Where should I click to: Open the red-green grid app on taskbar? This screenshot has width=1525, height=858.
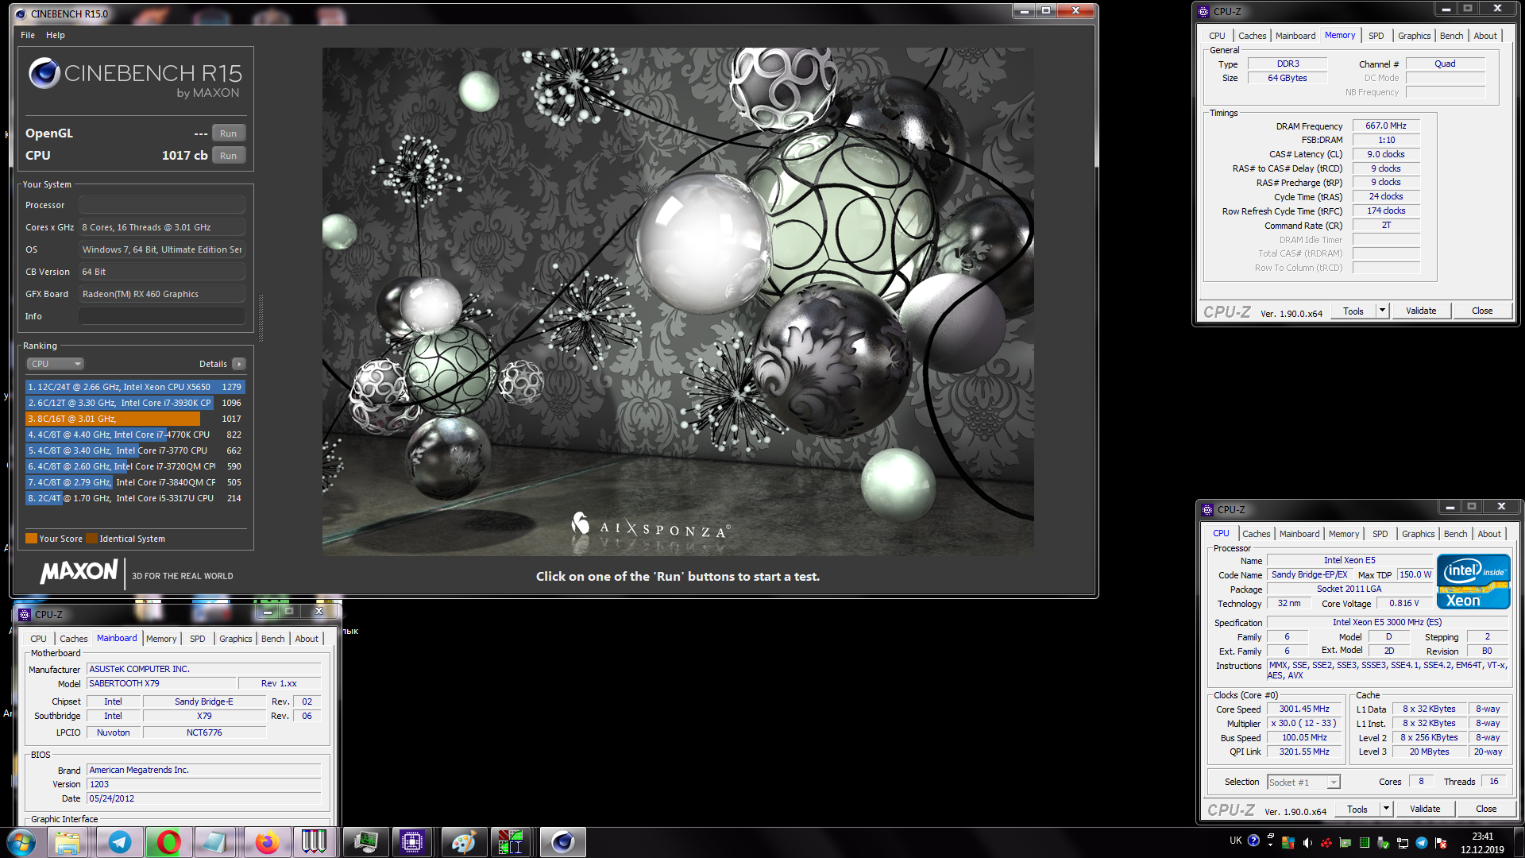[x=510, y=842]
